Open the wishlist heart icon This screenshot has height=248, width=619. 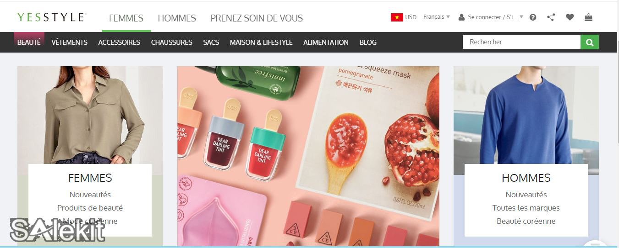click(x=570, y=17)
